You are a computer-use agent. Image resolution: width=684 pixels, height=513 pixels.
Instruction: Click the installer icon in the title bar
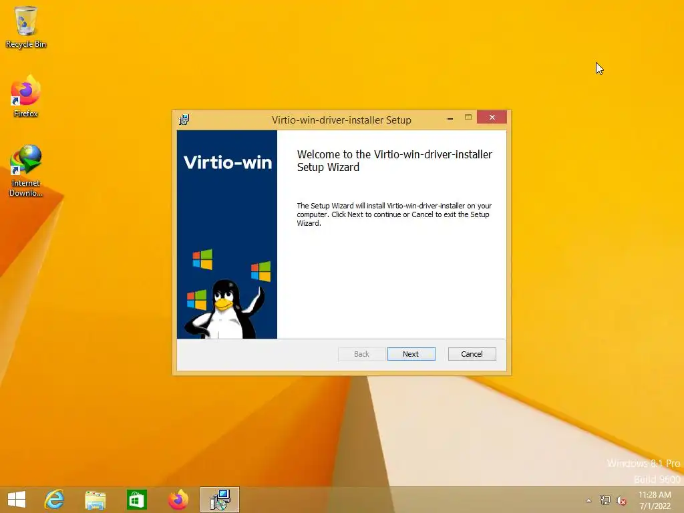coord(184,120)
